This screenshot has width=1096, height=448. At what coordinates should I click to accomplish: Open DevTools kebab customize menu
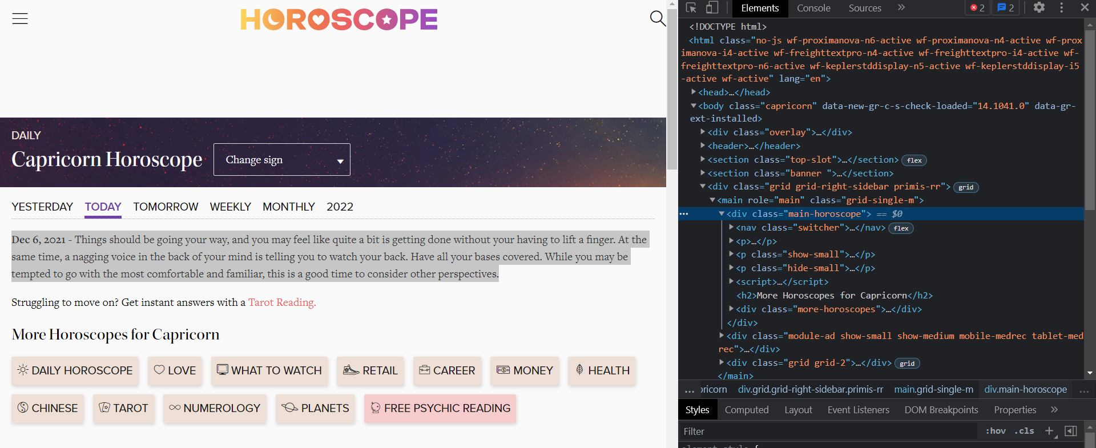[x=1061, y=7]
